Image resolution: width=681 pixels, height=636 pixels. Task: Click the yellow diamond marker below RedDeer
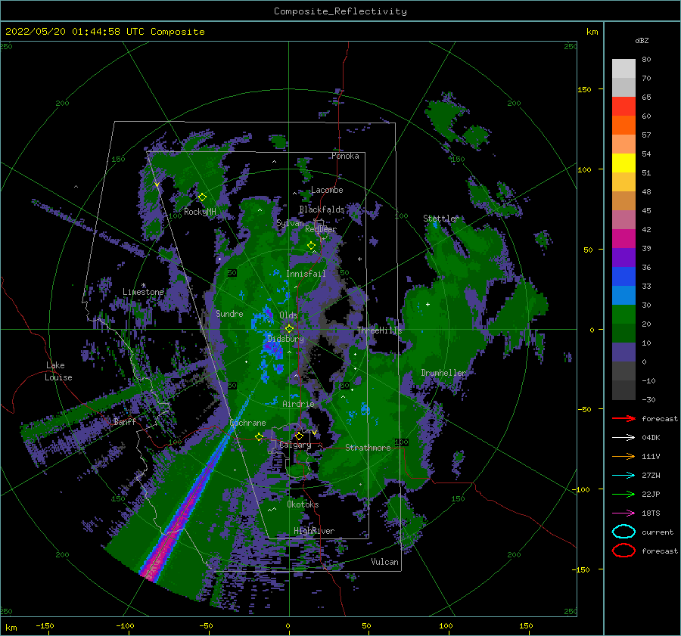pos(311,246)
